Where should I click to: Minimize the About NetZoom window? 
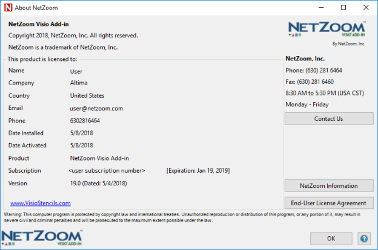(321, 8)
